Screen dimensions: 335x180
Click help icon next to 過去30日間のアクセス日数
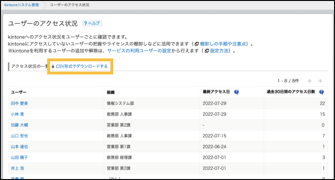tap(321, 92)
